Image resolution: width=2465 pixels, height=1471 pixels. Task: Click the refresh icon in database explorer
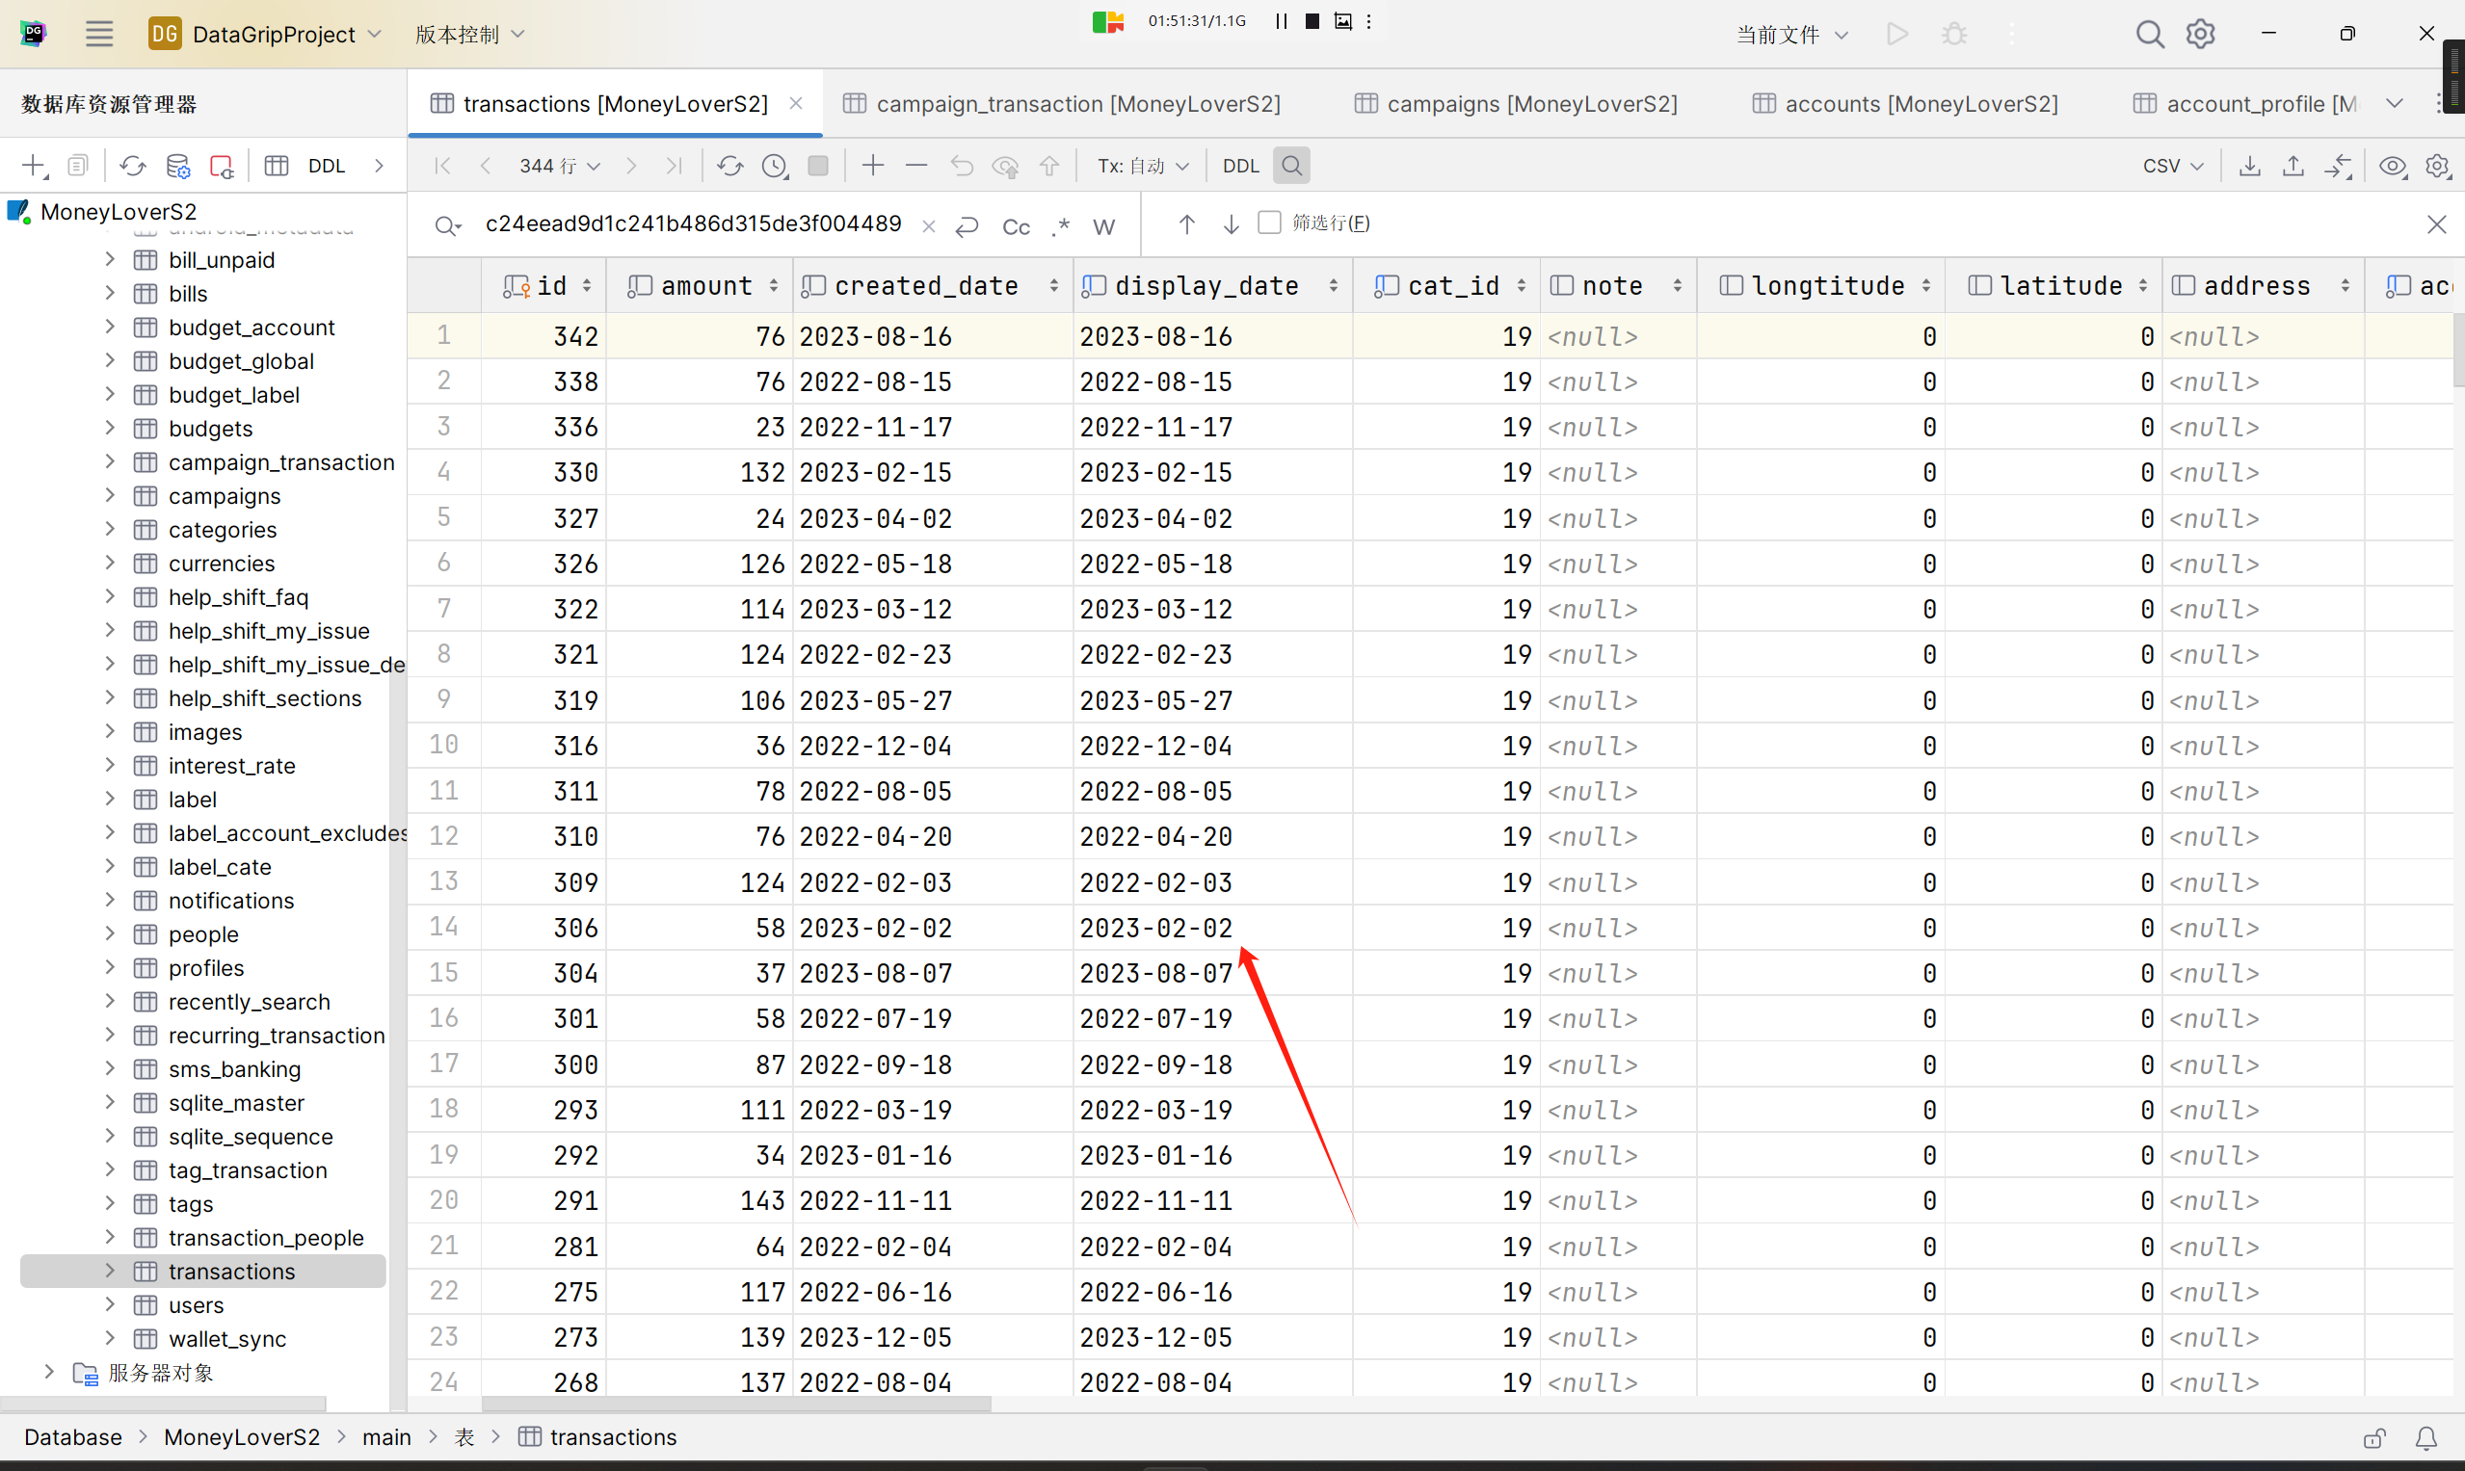click(132, 166)
